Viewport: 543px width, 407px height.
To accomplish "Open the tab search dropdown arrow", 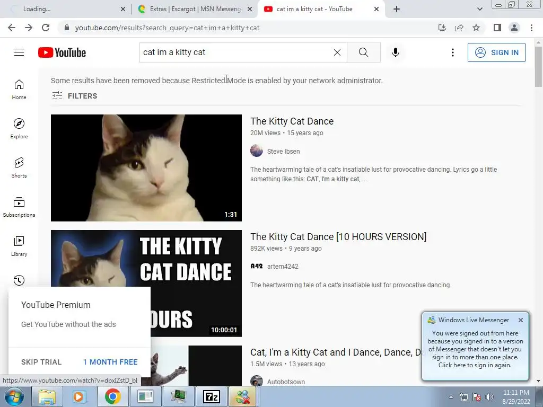I will 479,9.
